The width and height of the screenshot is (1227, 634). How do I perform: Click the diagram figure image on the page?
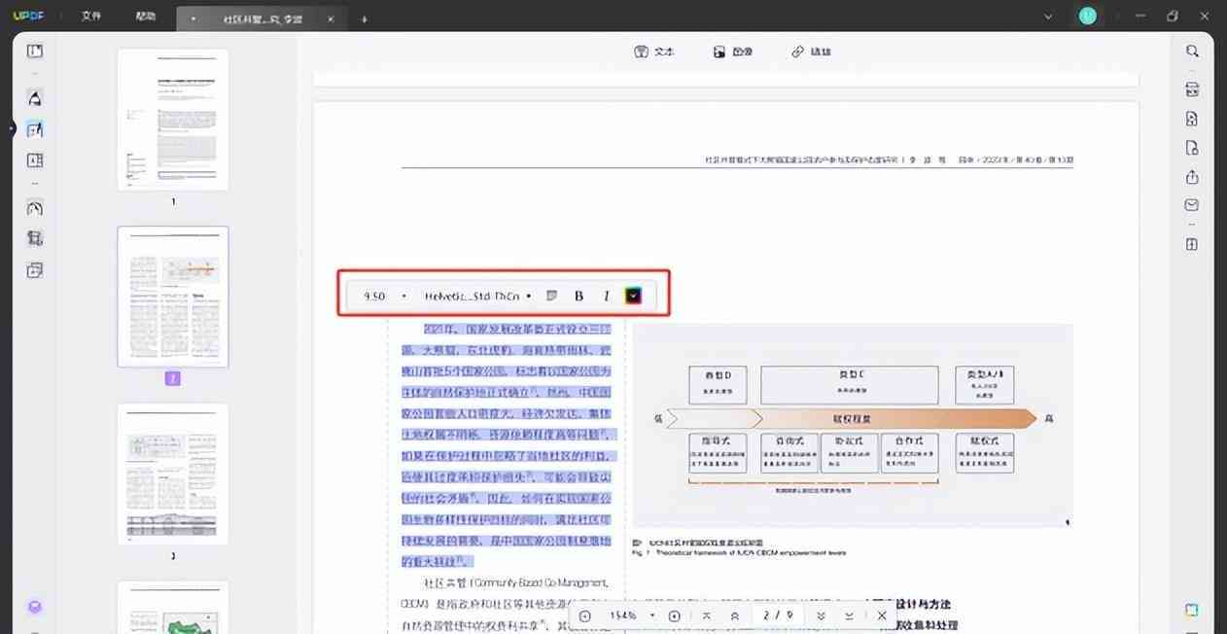[853, 426]
